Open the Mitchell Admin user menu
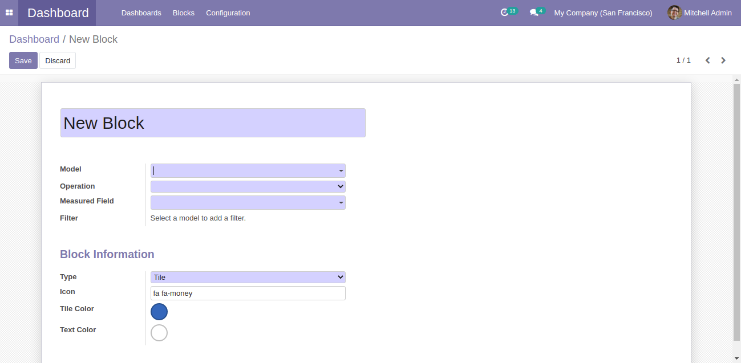The height and width of the screenshot is (363, 741). pos(700,13)
